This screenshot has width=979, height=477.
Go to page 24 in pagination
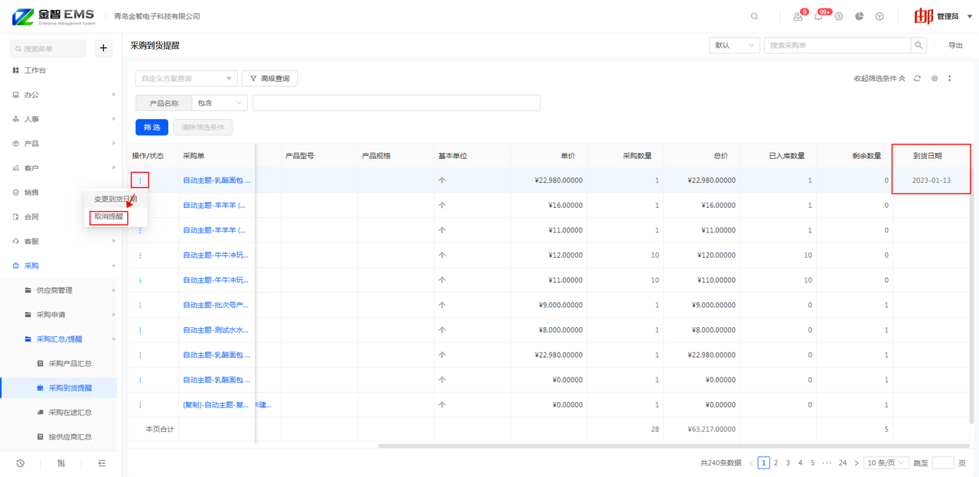842,462
